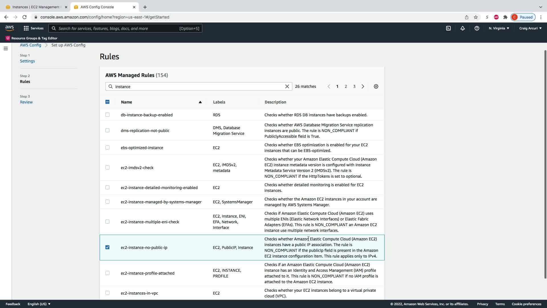Viewport: 547px width, 308px height.
Task: Expand the N. Virginia region dropdown
Action: tap(499, 28)
